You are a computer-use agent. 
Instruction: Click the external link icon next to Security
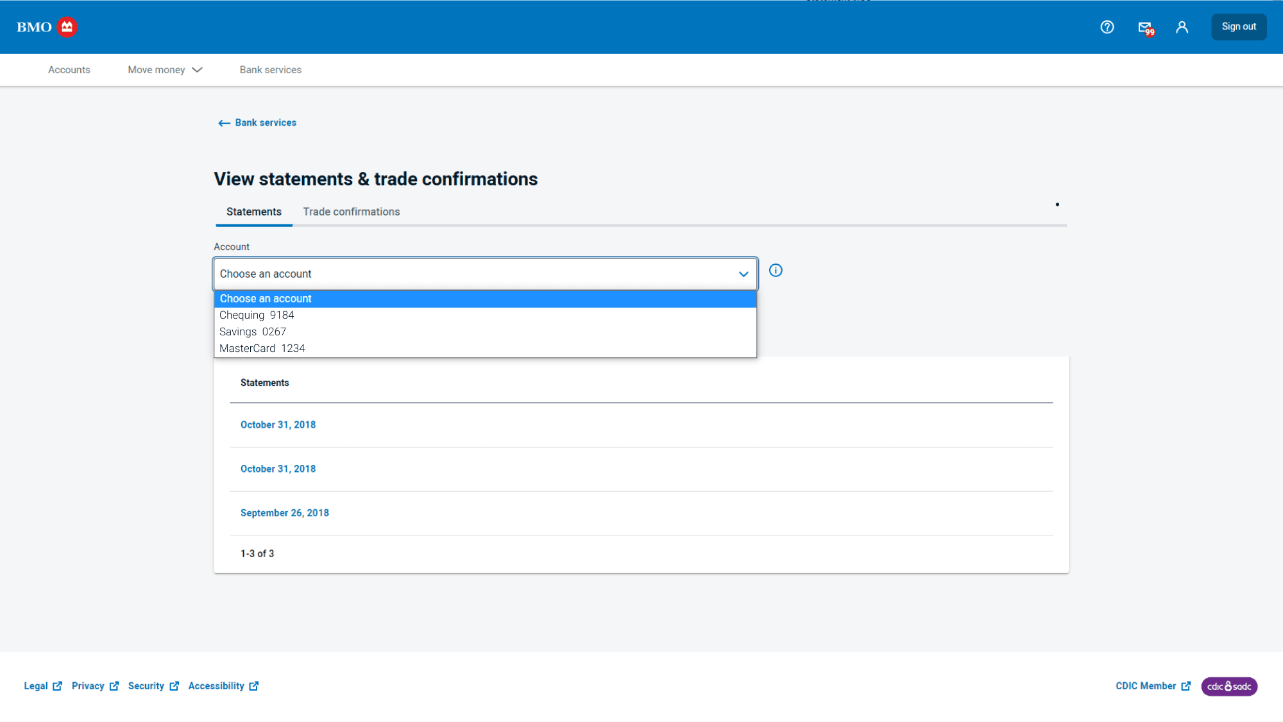point(174,686)
